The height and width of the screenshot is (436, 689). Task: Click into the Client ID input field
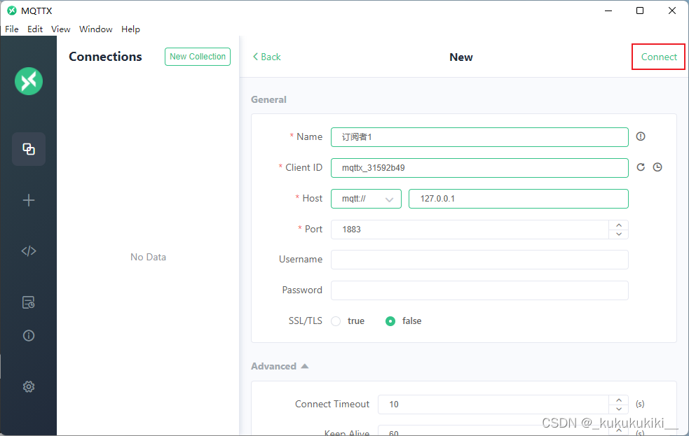[x=479, y=168]
